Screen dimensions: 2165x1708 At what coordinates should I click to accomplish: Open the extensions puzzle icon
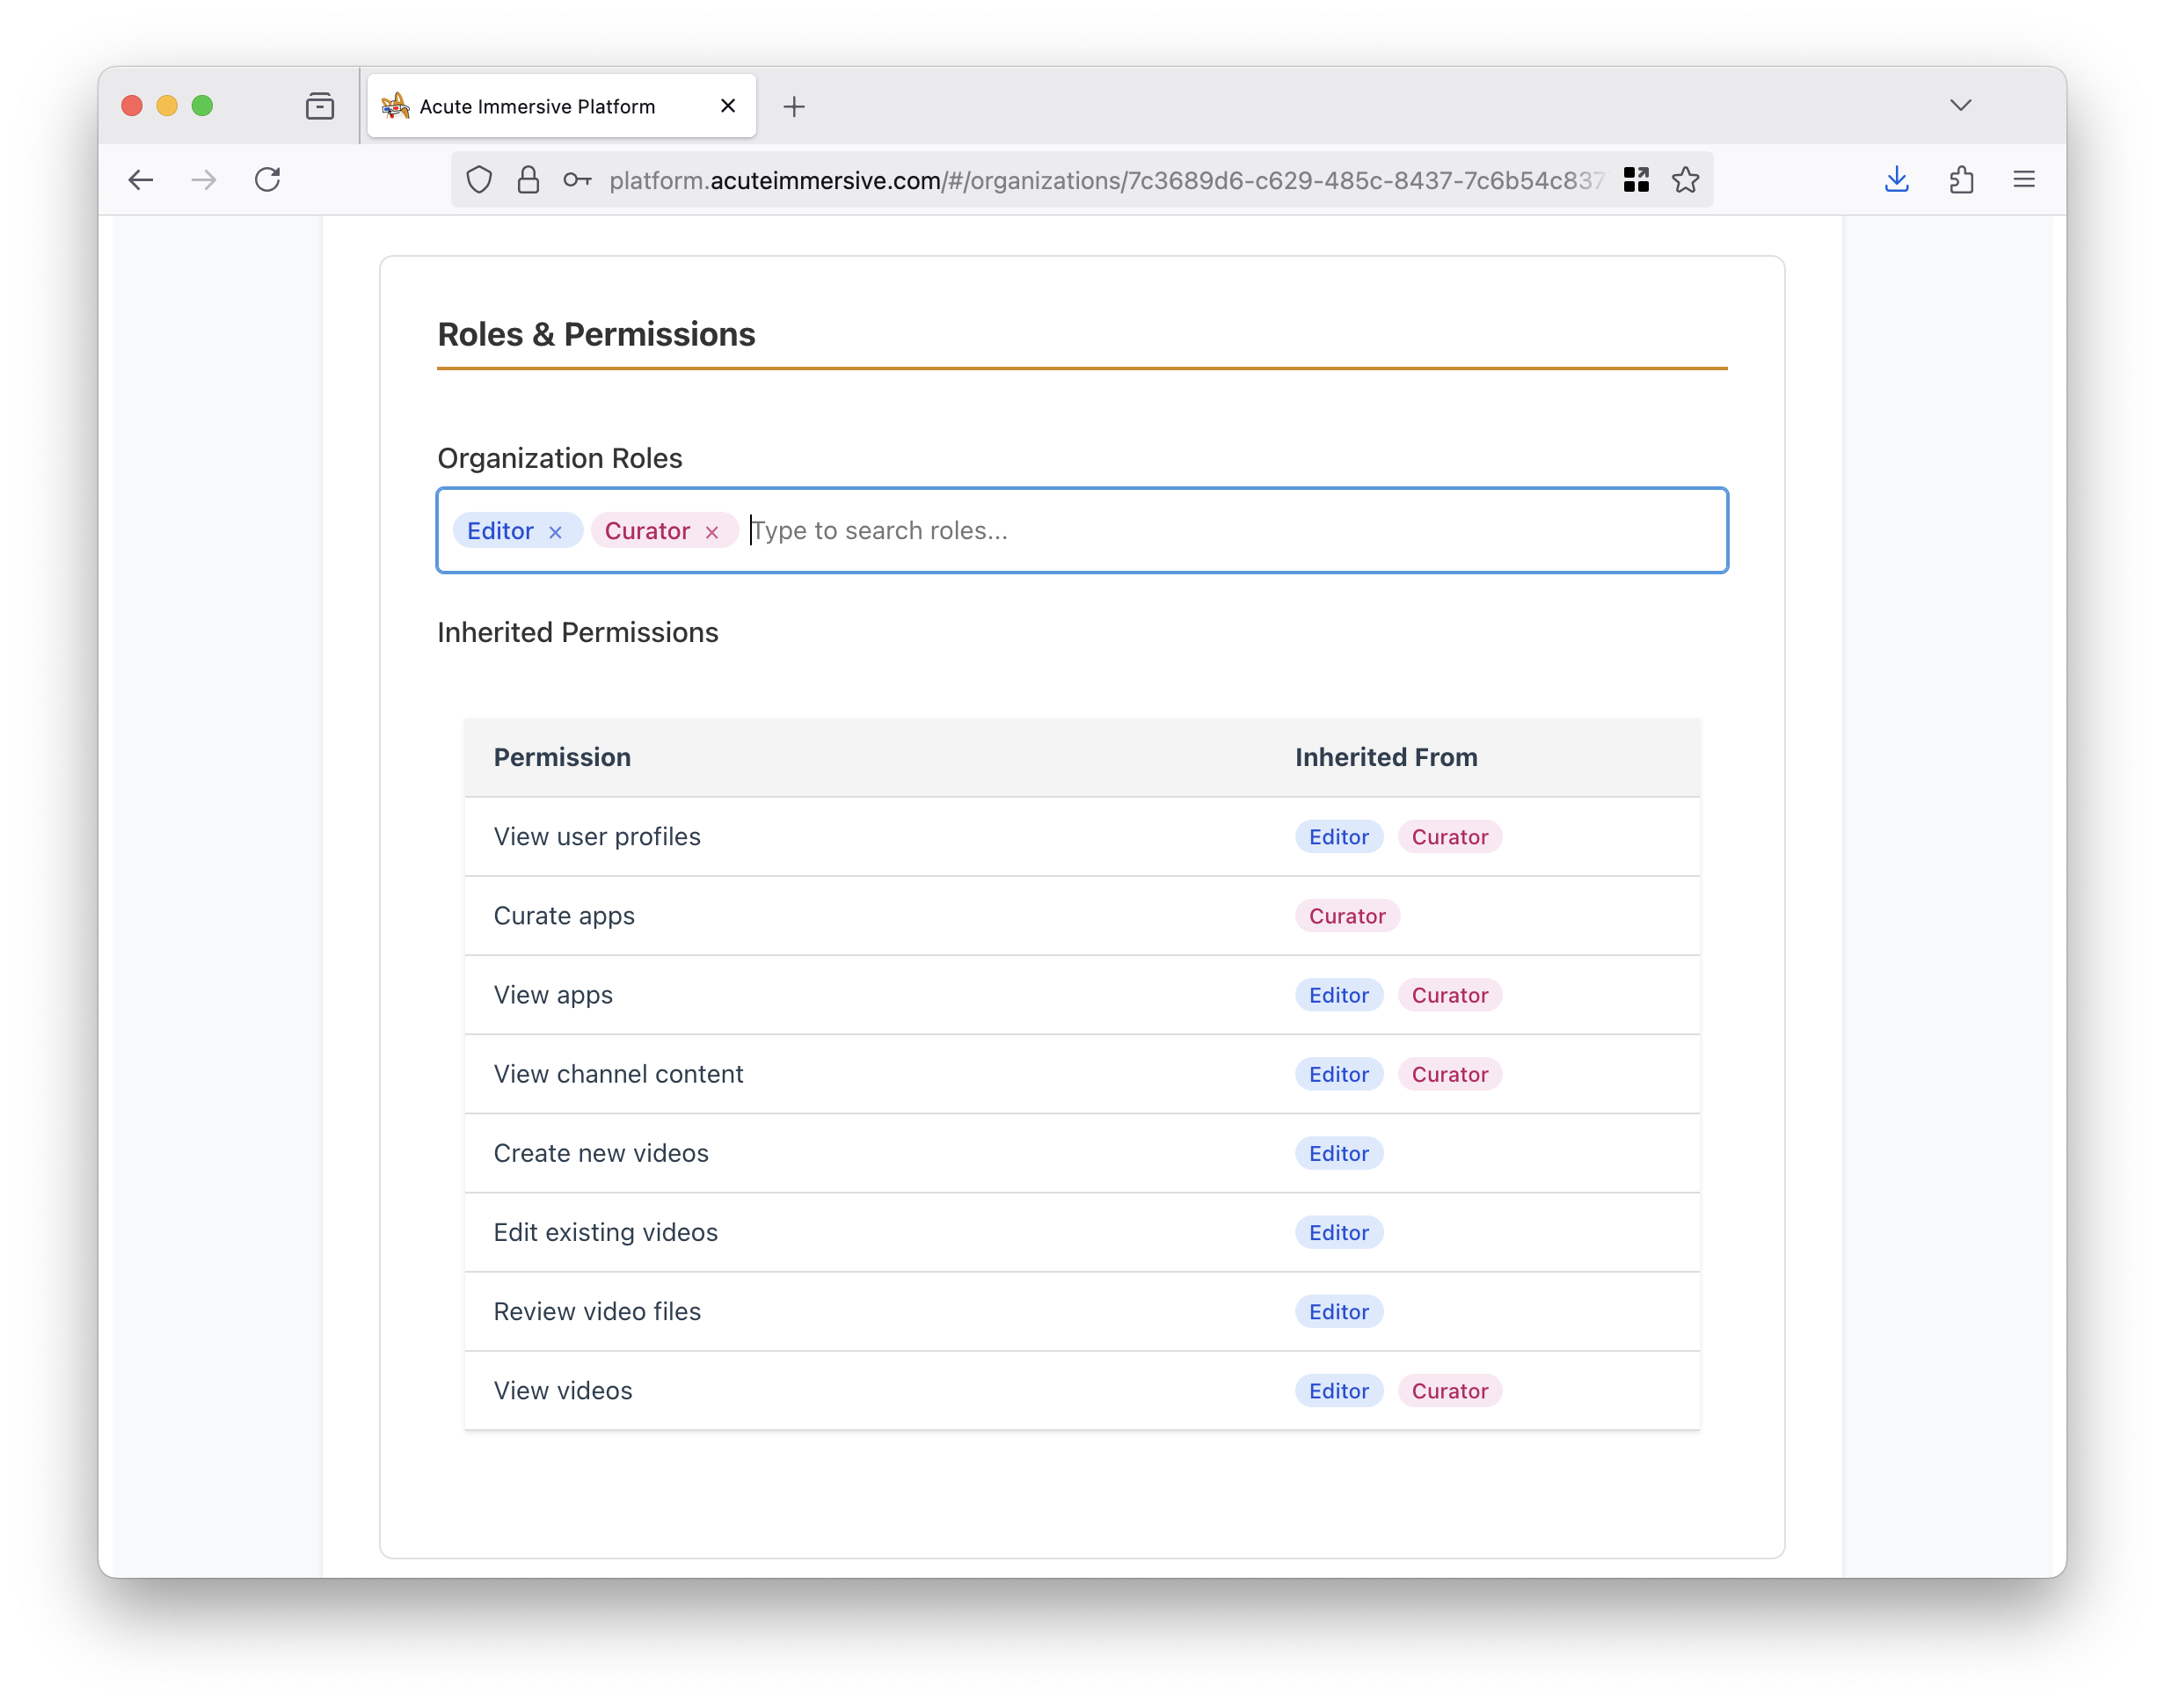click(1961, 180)
